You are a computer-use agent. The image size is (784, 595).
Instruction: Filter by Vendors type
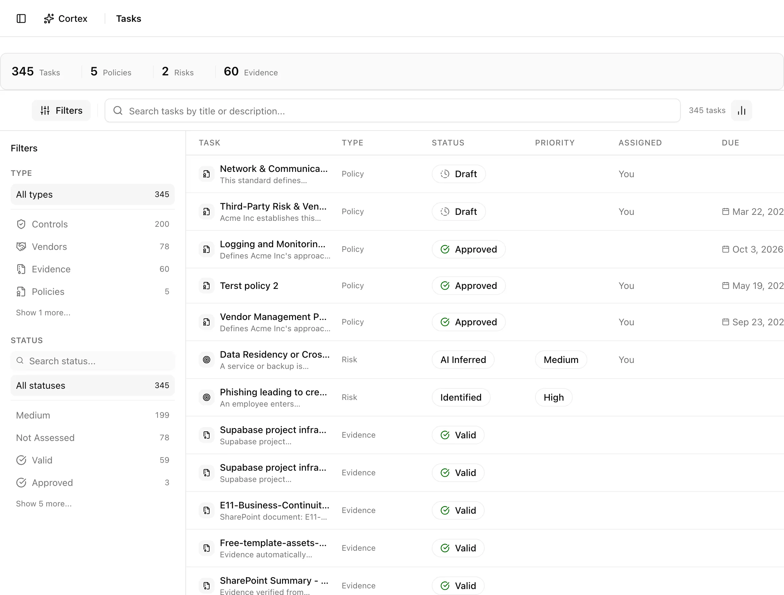click(x=93, y=247)
